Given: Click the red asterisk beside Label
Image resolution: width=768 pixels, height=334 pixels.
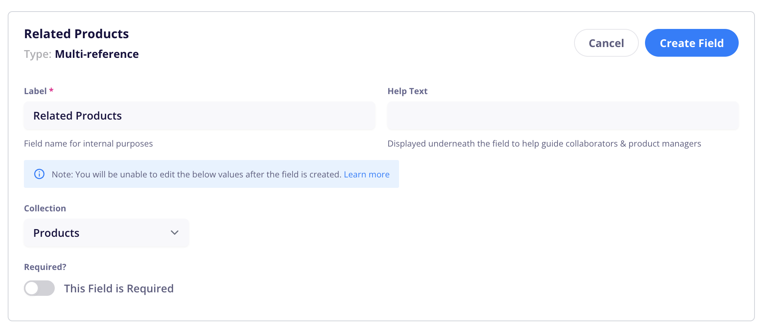Looking at the screenshot, I should 51,90.
